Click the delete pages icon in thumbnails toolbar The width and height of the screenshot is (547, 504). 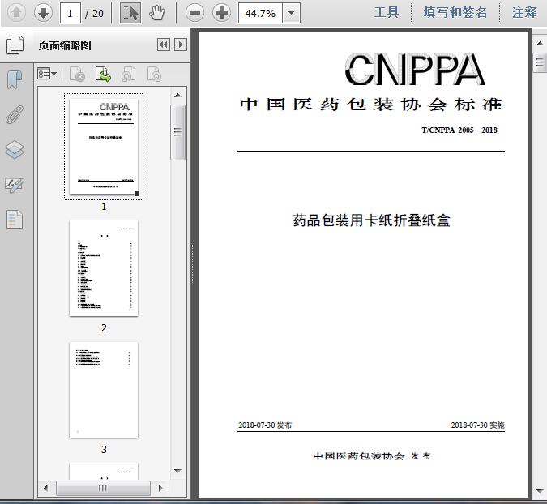coord(78,75)
